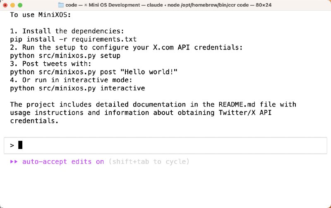
Task: Click the "Mini OS Development" window title text
Action: tap(114, 5)
